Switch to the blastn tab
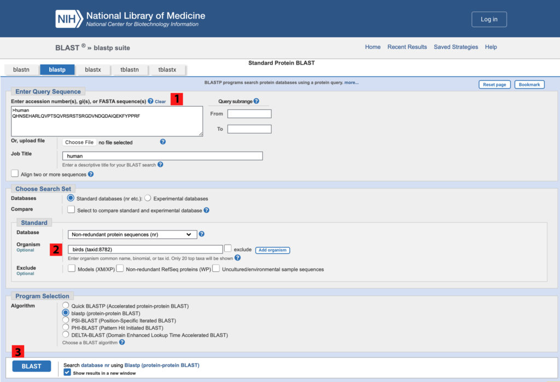Screen dimensions: 560x382 coord(21,70)
